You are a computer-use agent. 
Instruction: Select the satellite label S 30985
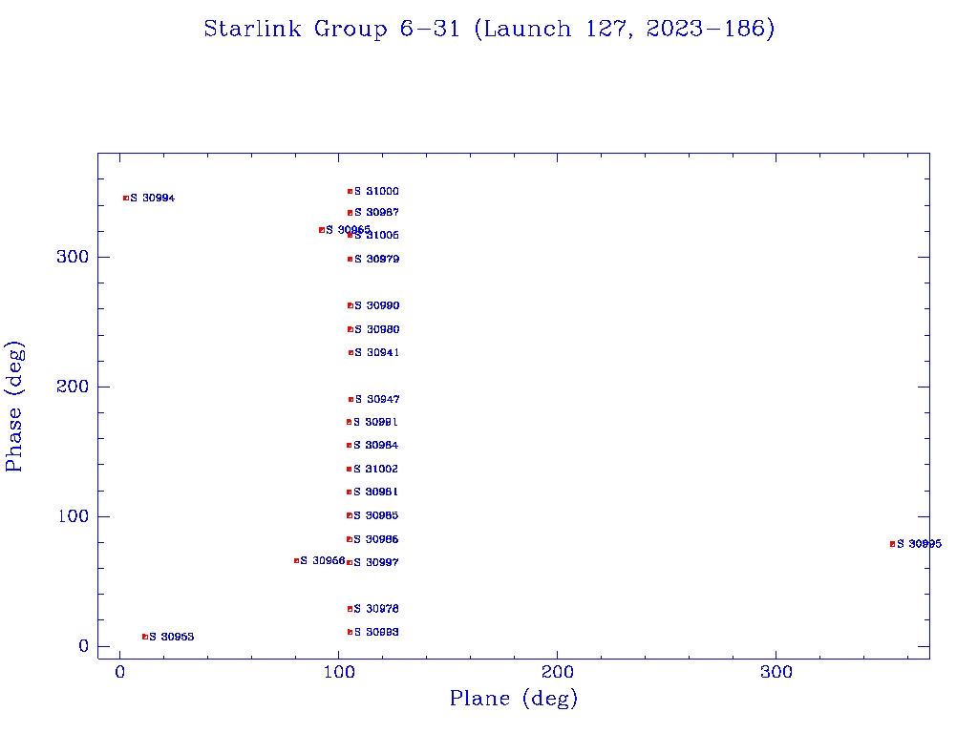tap(375, 515)
